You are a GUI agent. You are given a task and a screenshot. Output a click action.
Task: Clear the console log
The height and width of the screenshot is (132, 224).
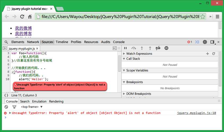coord(6,107)
